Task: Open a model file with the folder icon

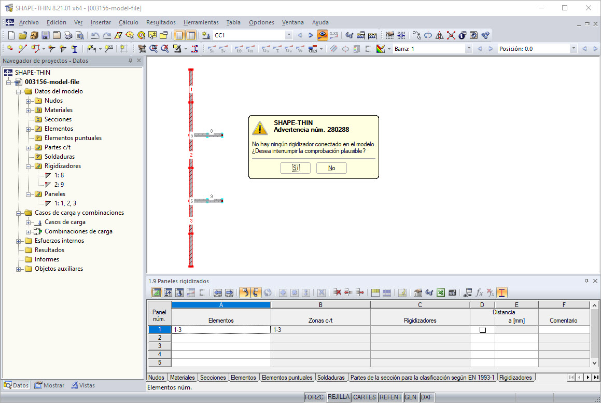Action: pos(23,35)
